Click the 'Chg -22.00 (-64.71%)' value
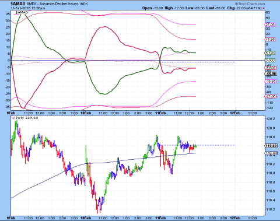Image resolution: width=280 pixels, height=221 pixels. pyautogui.click(x=244, y=8)
